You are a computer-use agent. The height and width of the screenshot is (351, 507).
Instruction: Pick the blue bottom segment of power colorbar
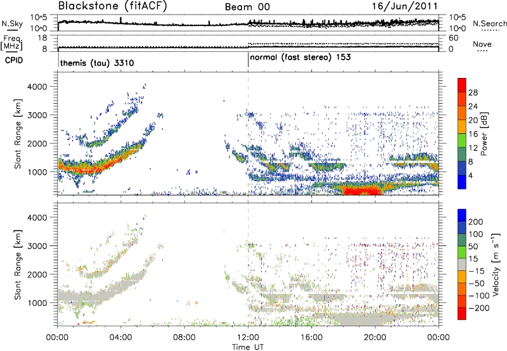[x=462, y=182]
